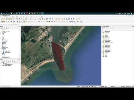Viewport: 134px width, 100px height.
Task: Click the locator search bar at bottom left
Action: 7,86
